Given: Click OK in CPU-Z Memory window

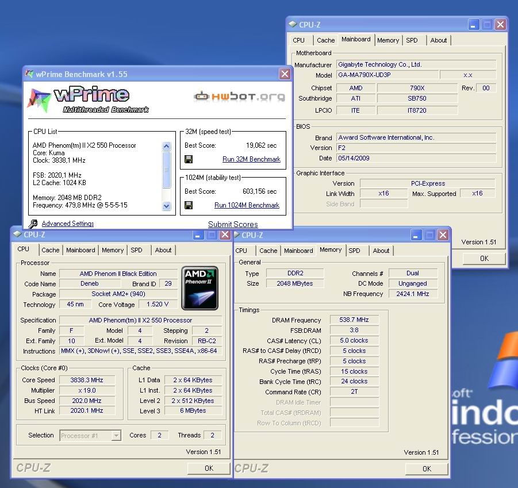Looking at the screenshot, I should (427, 468).
